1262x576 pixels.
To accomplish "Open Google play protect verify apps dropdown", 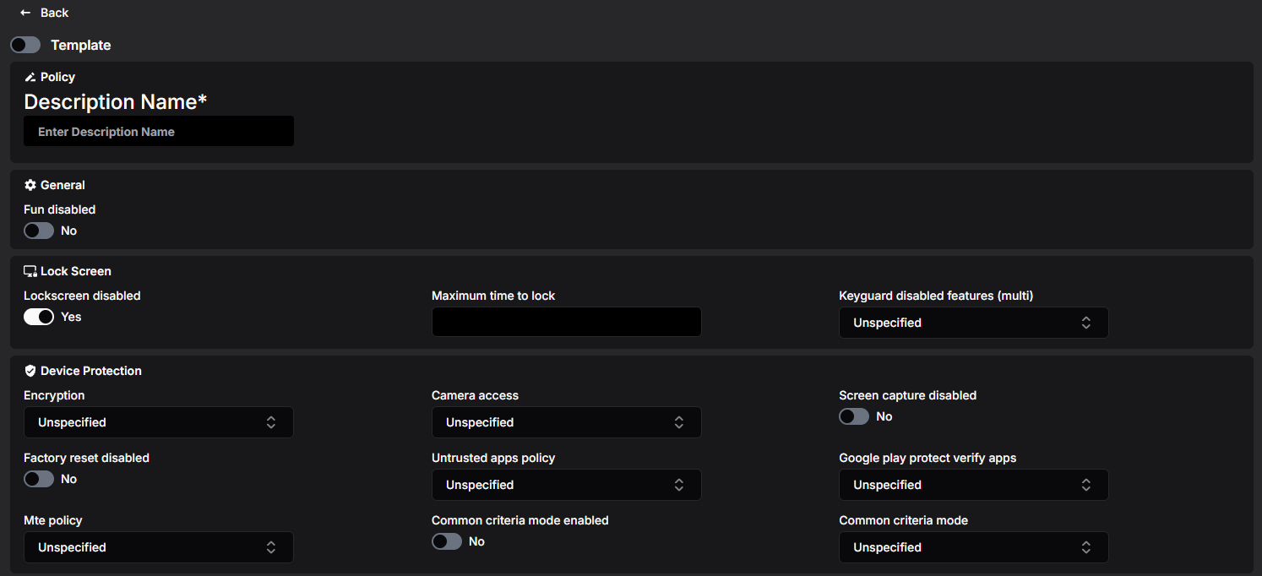I will (973, 485).
